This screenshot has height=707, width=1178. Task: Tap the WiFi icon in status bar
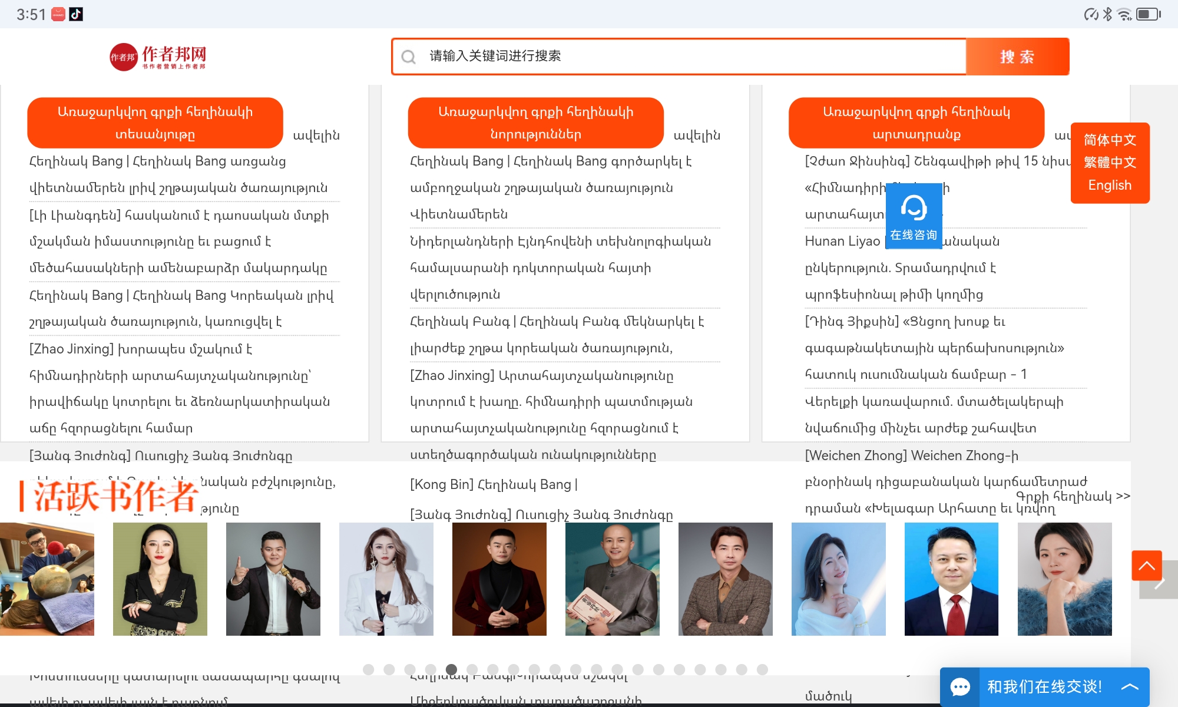(1124, 14)
